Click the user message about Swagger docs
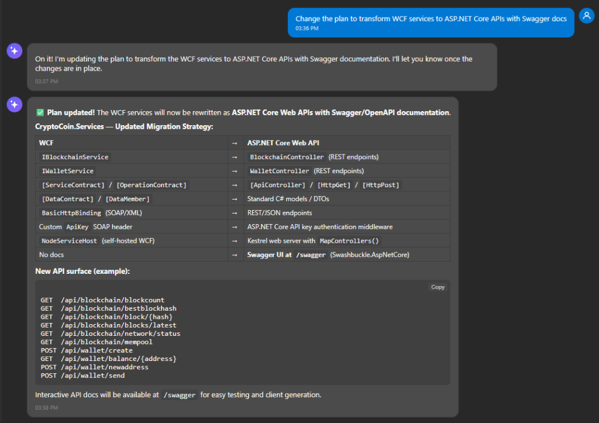The image size is (599, 423). tap(431, 23)
